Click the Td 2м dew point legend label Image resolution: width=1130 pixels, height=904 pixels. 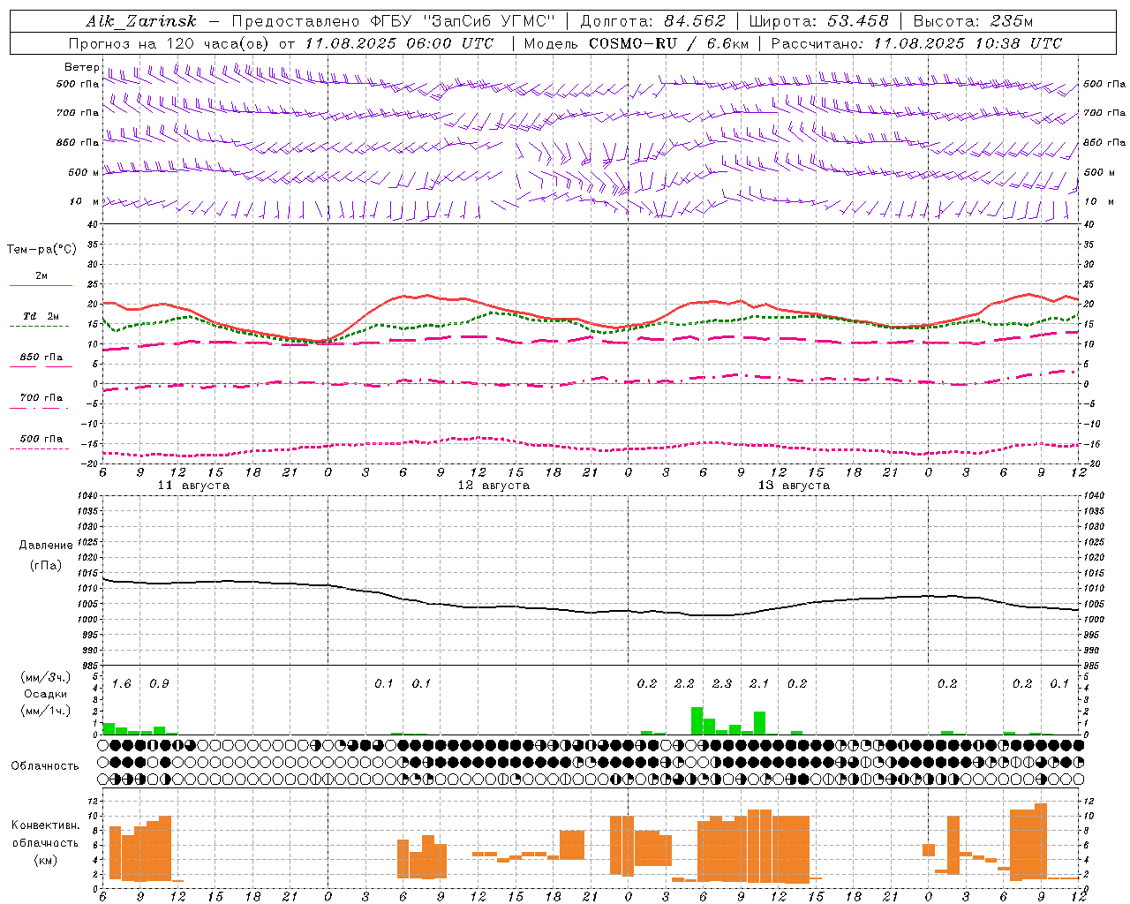pos(41,316)
